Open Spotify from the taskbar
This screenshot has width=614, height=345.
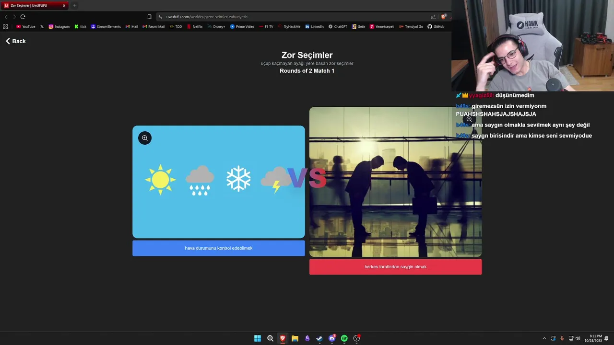click(344, 338)
